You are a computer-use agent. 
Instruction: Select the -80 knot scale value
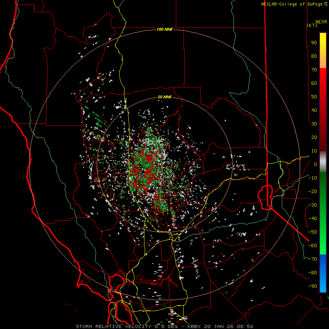point(313,273)
